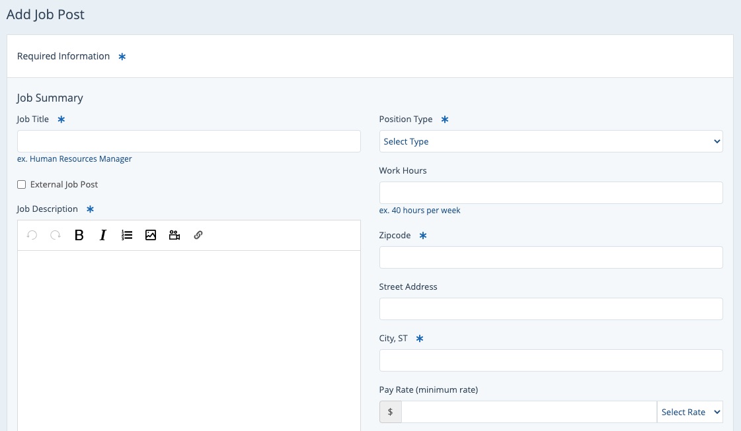The image size is (741, 431).
Task: Click the insert video icon
Action: pos(175,235)
